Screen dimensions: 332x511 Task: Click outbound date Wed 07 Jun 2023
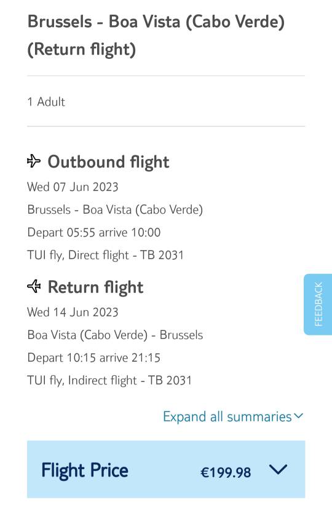click(73, 187)
